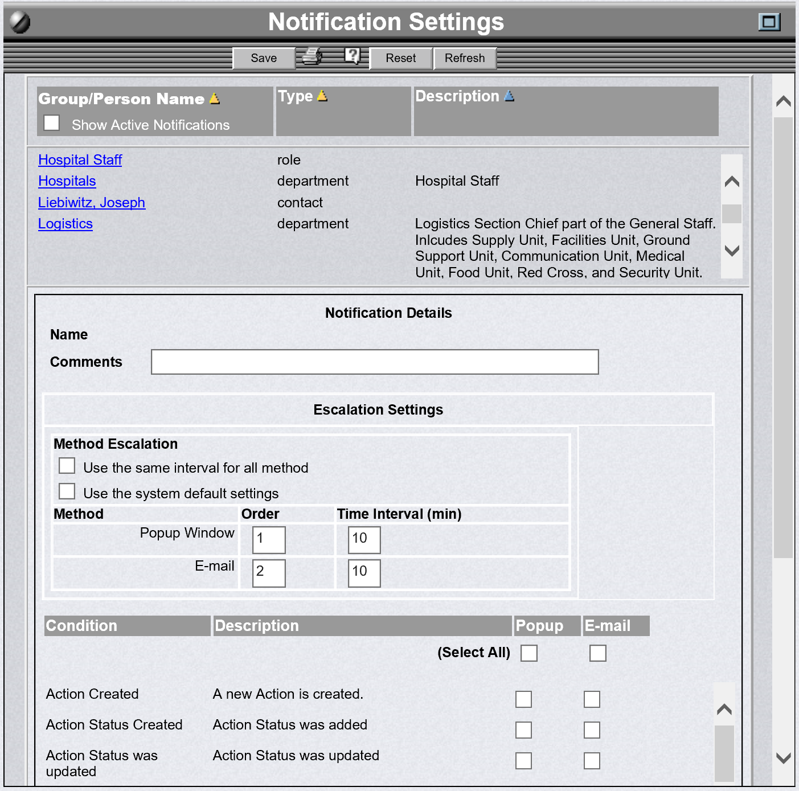Toggle Use the system default settings

coord(67,491)
